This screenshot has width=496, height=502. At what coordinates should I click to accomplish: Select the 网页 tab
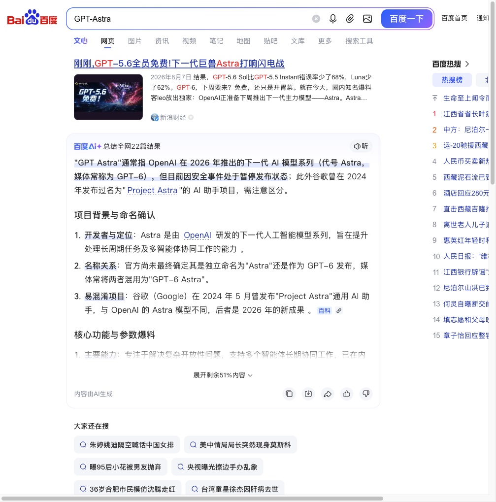(x=107, y=41)
